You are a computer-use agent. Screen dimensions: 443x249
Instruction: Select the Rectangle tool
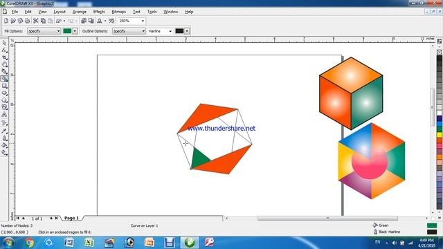pyautogui.click(x=4, y=86)
